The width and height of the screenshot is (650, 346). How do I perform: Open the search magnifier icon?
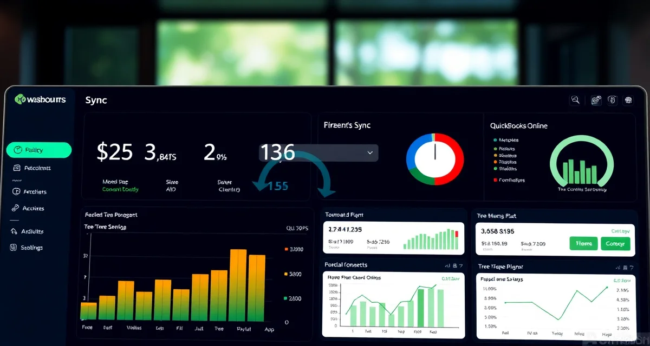tap(576, 100)
